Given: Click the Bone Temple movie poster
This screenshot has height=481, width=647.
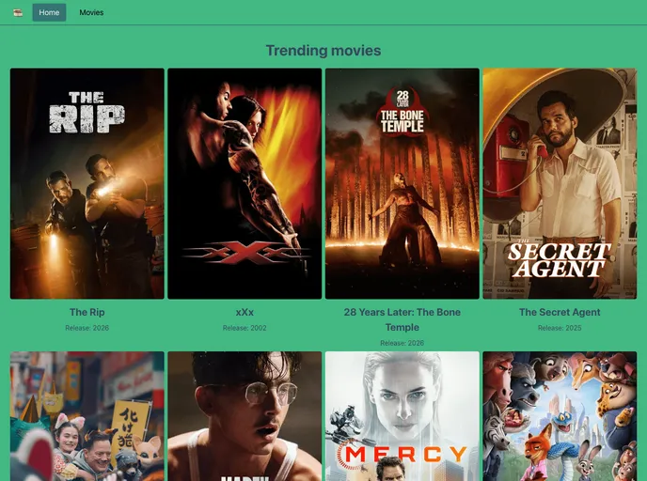Looking at the screenshot, I should pyautogui.click(x=402, y=183).
